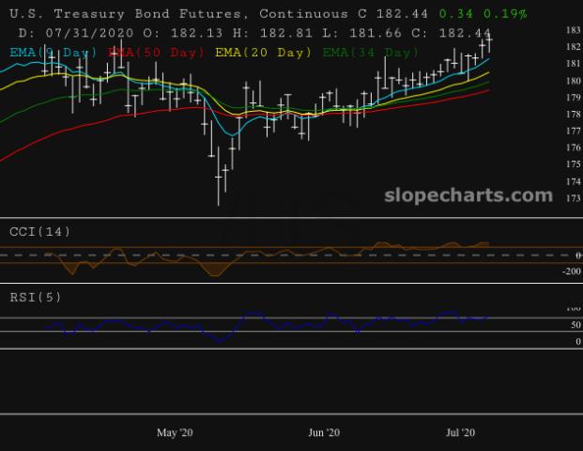Viewport: 583px width, 451px height.
Task: Click the yellow EMA(20 Day) legend label
Action: [x=263, y=53]
